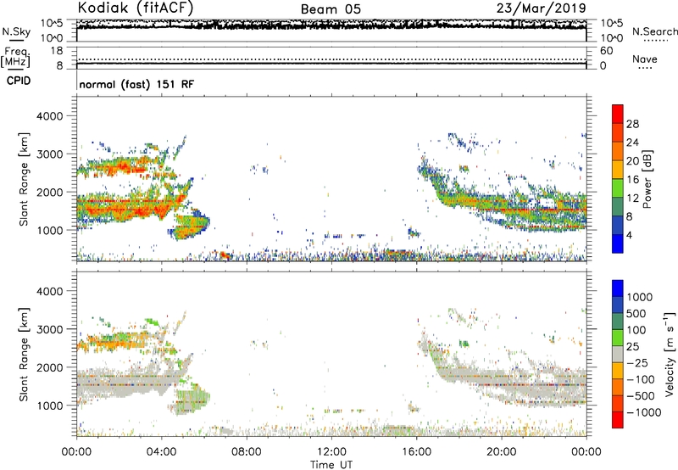Click the noise trace in the top panel
678x470 pixels.
click(331, 26)
